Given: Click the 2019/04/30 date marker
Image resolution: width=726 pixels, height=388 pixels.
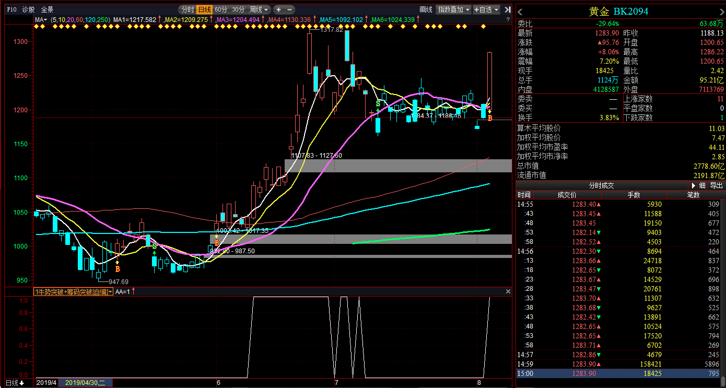Looking at the screenshot, I should (85, 383).
